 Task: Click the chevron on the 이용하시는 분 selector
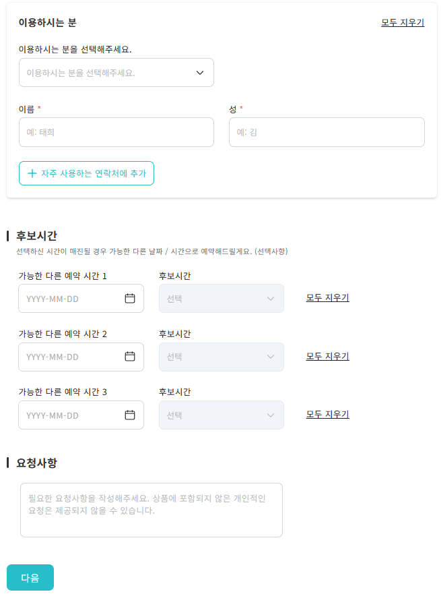tap(200, 72)
